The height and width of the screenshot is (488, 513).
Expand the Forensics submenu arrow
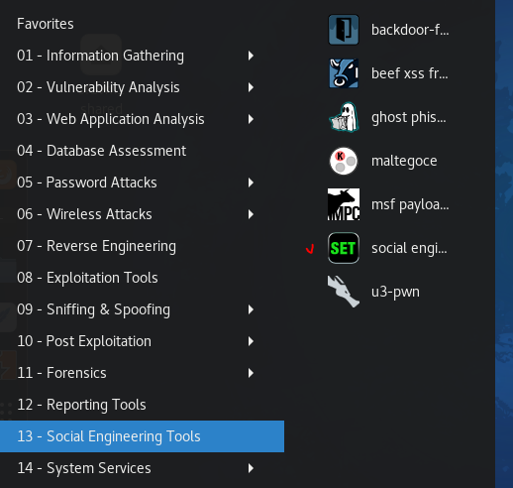click(251, 373)
